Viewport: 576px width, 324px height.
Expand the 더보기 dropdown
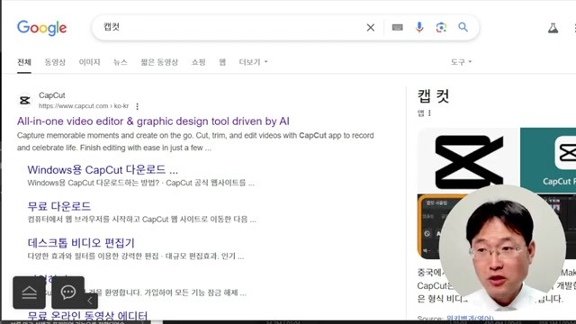[253, 62]
